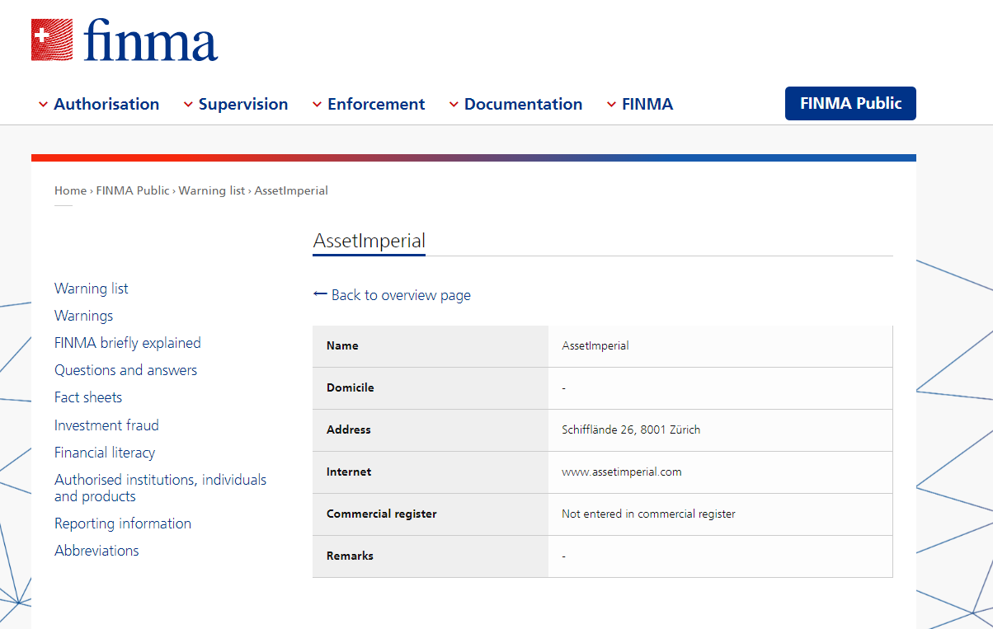Select address Schifflände 26, 8001 Zürich
The image size is (993, 629).
(631, 430)
